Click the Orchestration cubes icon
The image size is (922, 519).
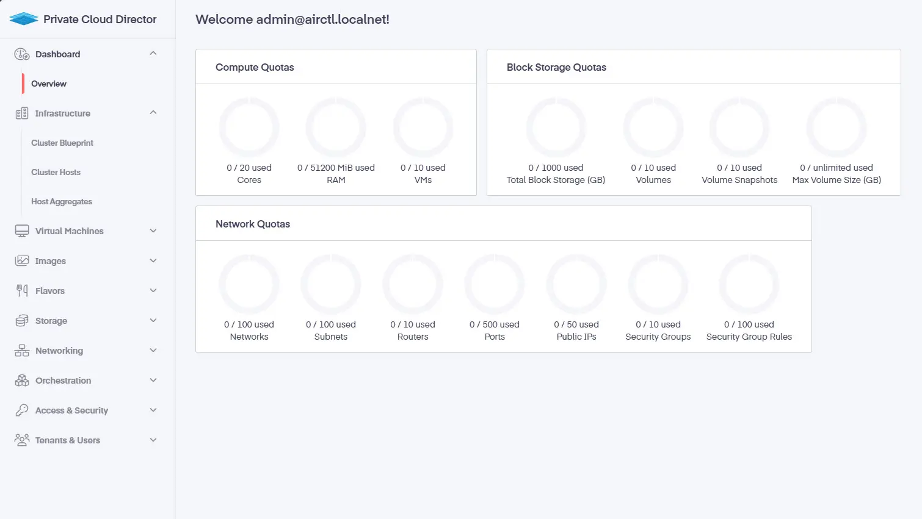tap(22, 381)
